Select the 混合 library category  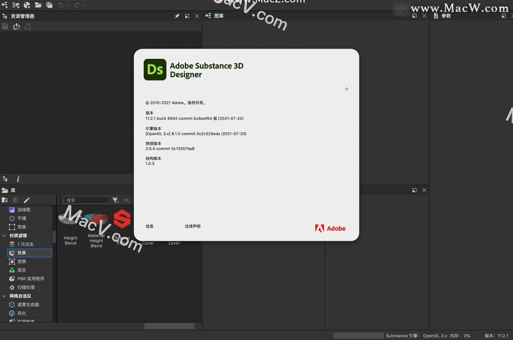[30, 270]
